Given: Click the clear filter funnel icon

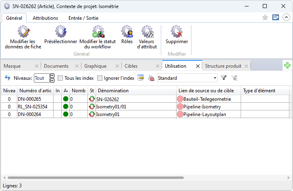Looking at the screenshot, I should point(234,78).
